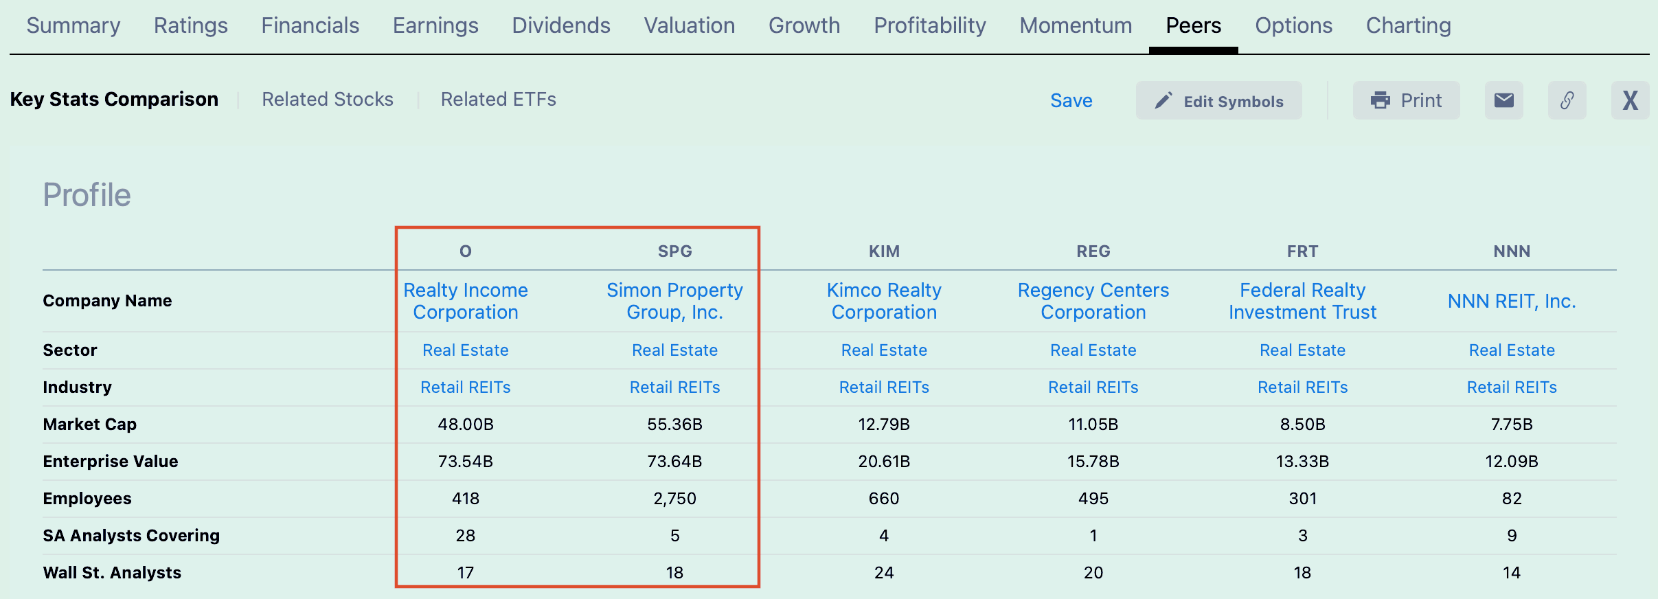Click the email envelope icon

pyautogui.click(x=1503, y=100)
